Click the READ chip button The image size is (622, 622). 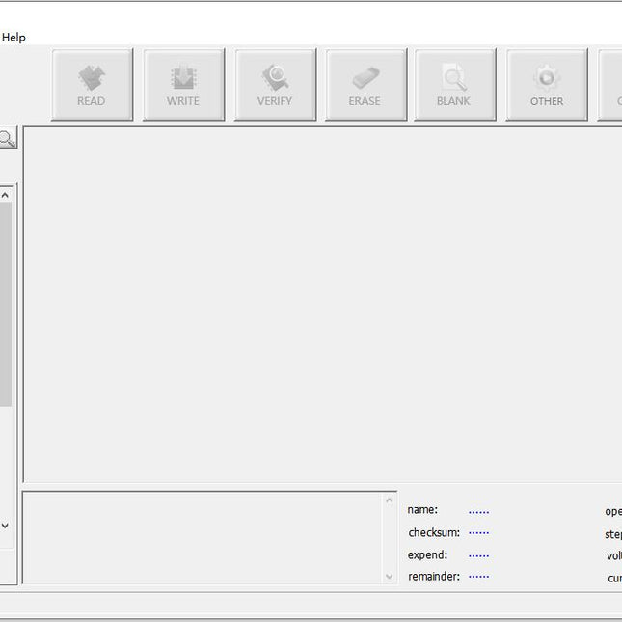tap(92, 85)
